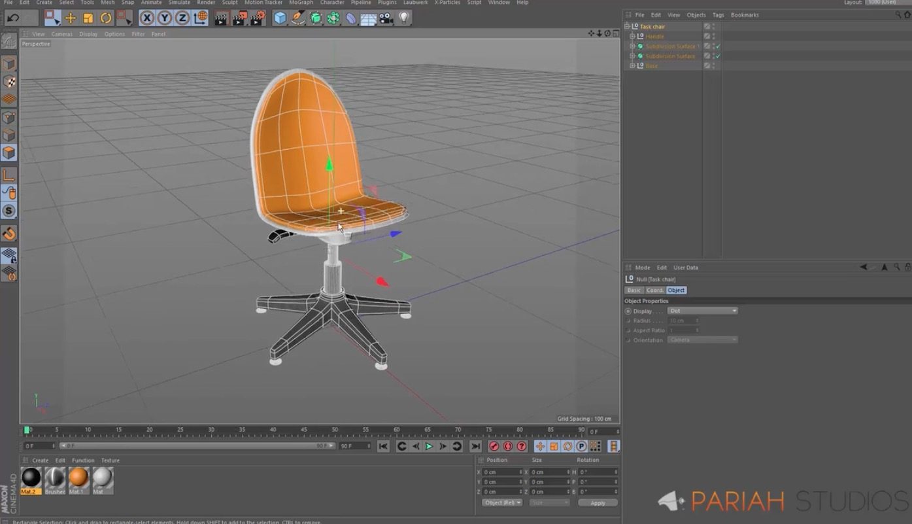Open the Simulate menu
912x524 pixels.
179,3
